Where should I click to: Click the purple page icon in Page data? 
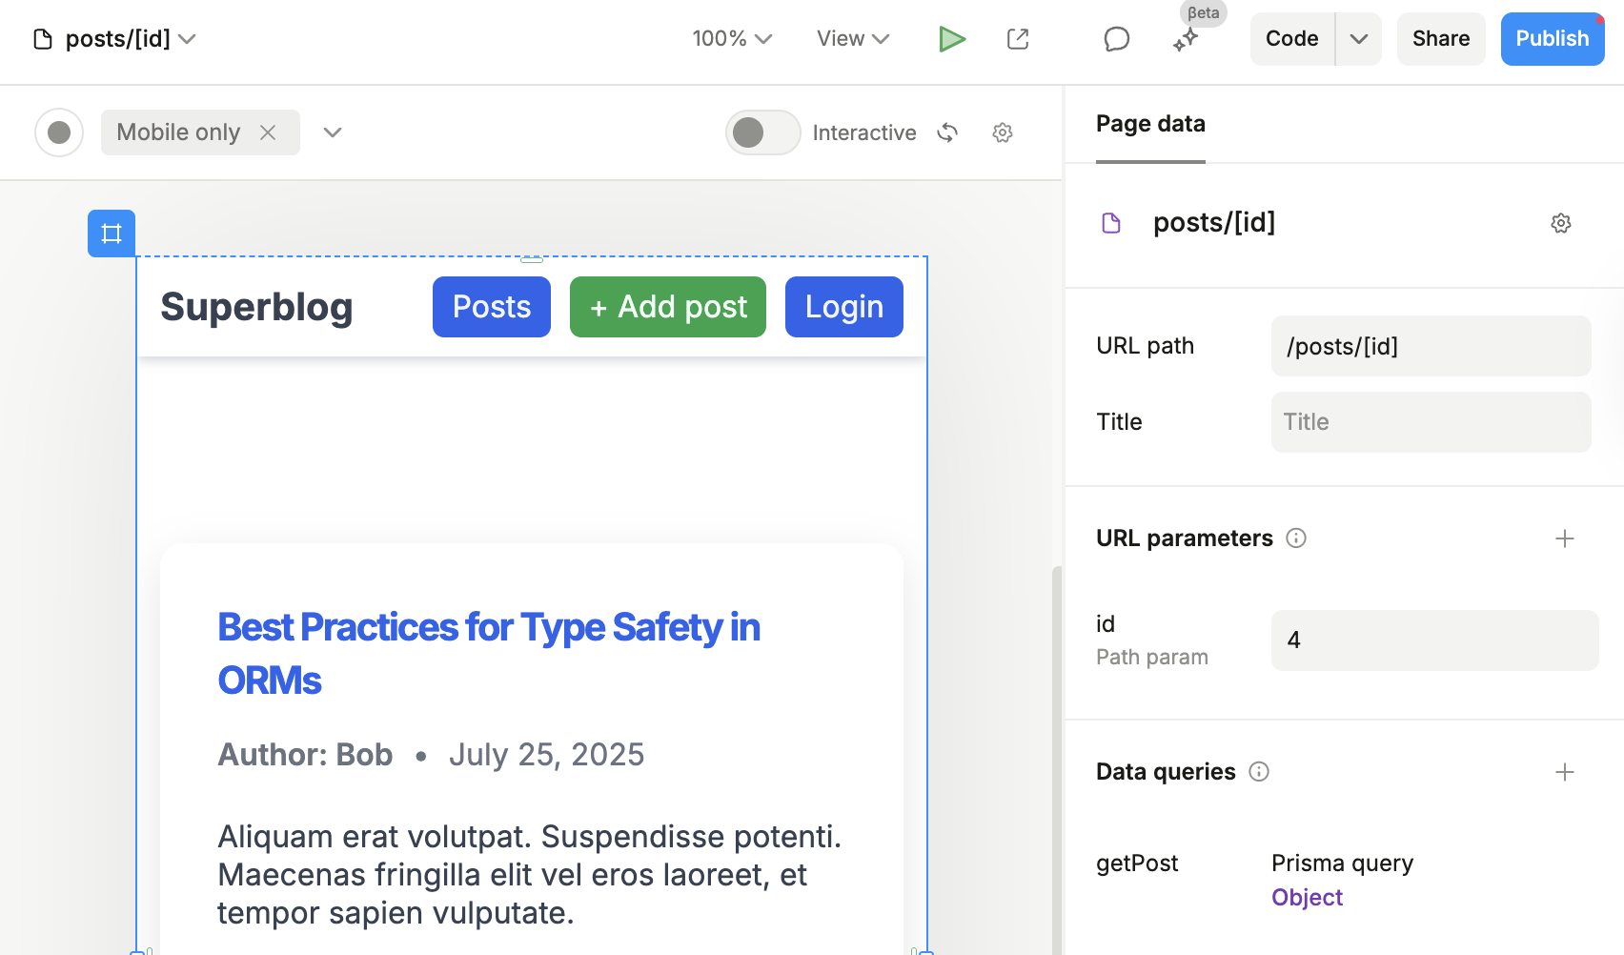[x=1111, y=223]
